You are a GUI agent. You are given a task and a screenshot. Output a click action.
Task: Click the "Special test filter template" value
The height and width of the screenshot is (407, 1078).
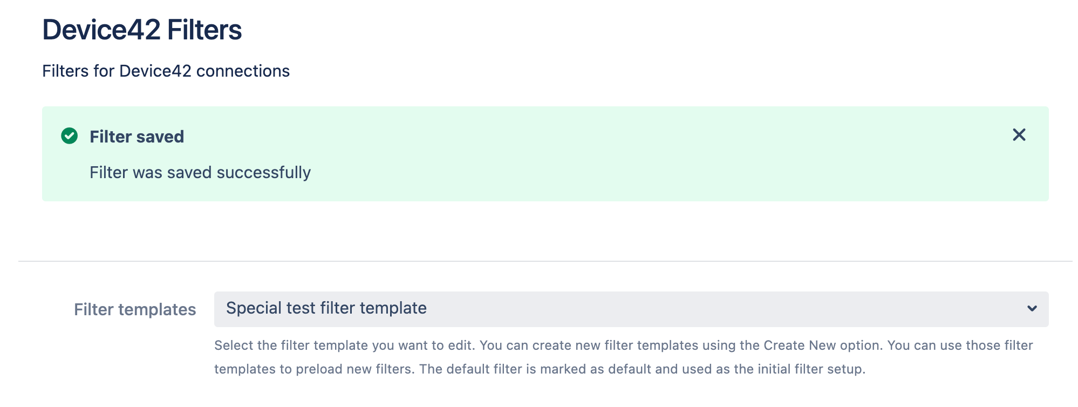pos(326,308)
